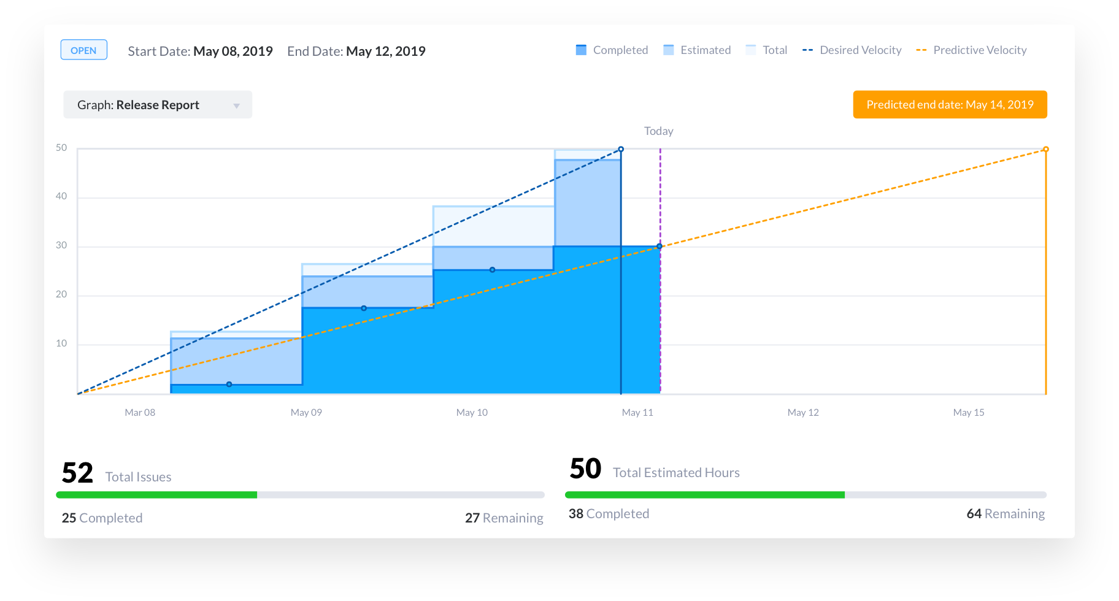Click the Total legend swatch icon
Viewport: 1119px width, 601px height.
751,50
